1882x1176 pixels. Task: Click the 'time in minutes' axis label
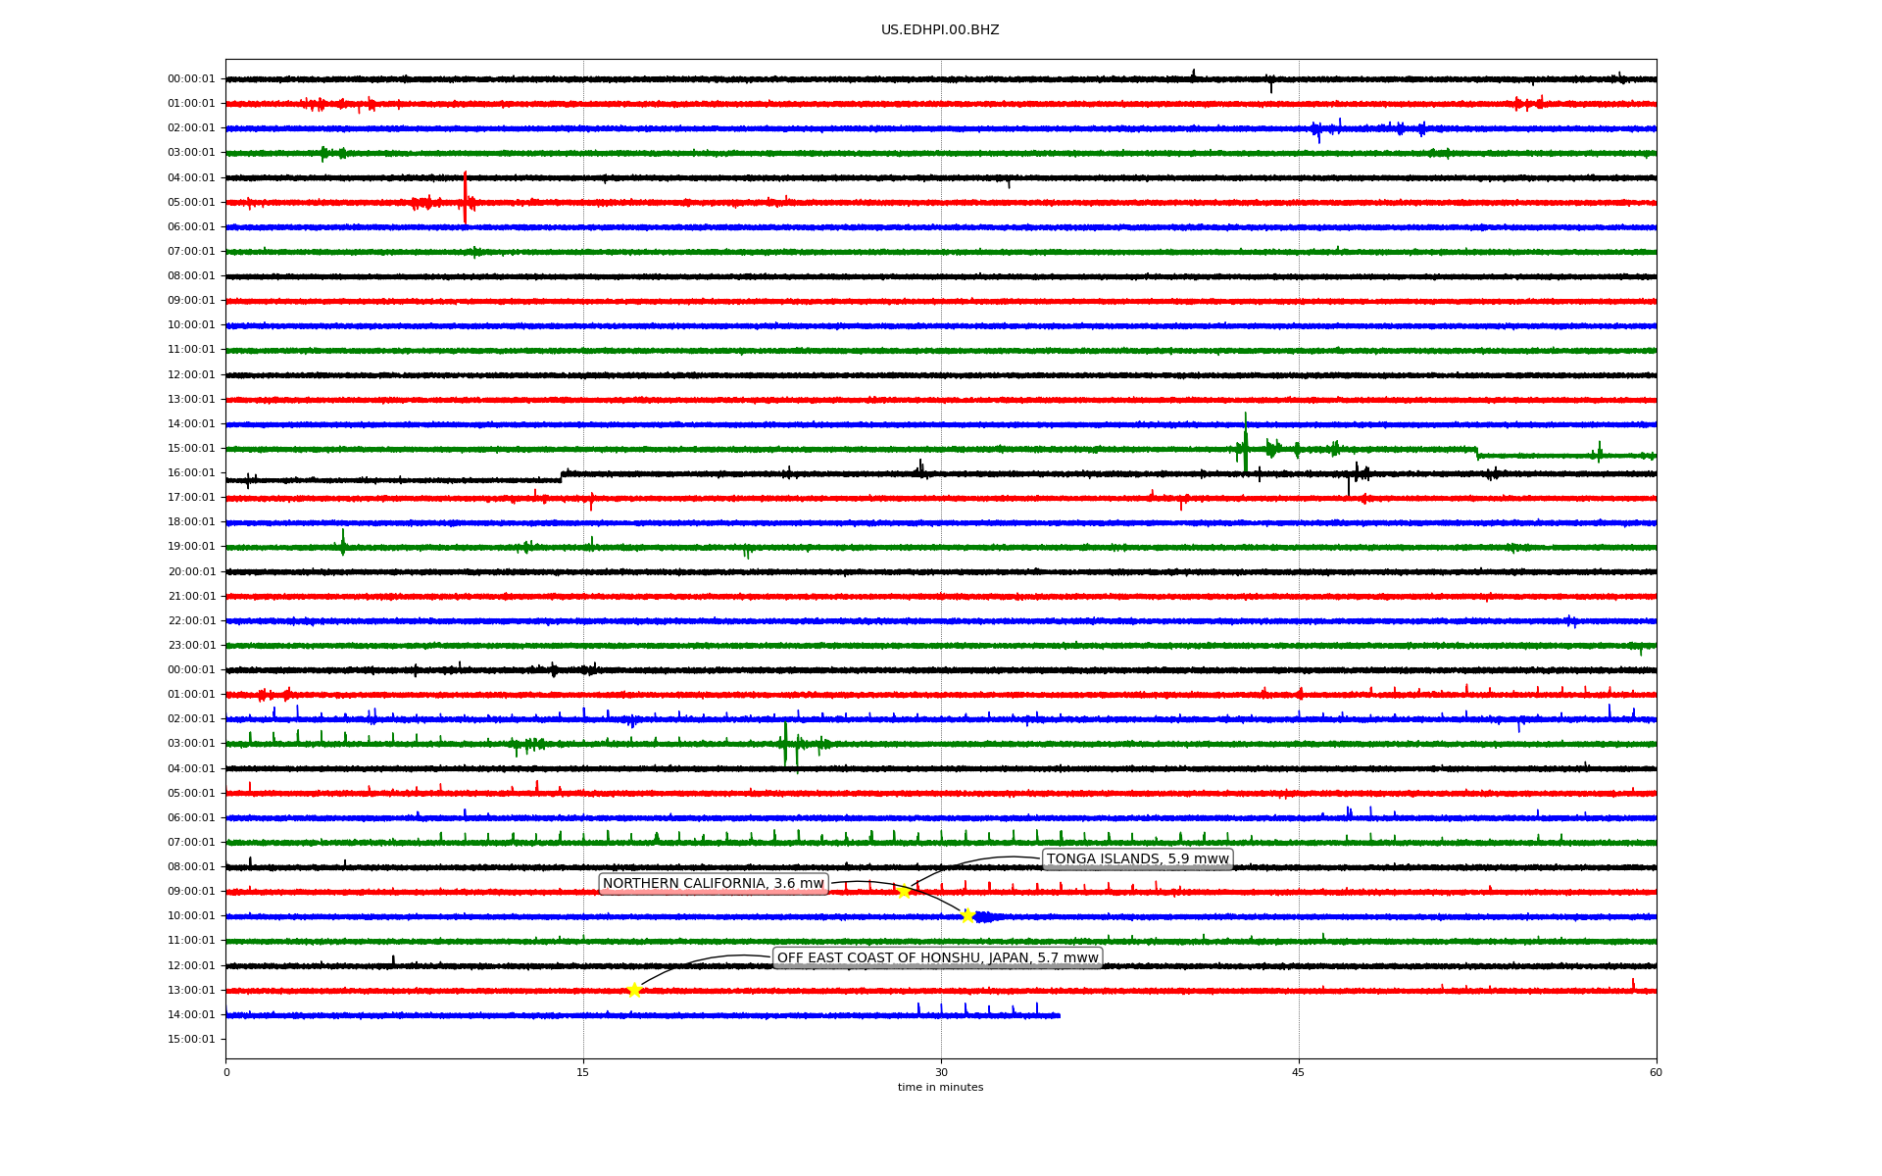[939, 1087]
